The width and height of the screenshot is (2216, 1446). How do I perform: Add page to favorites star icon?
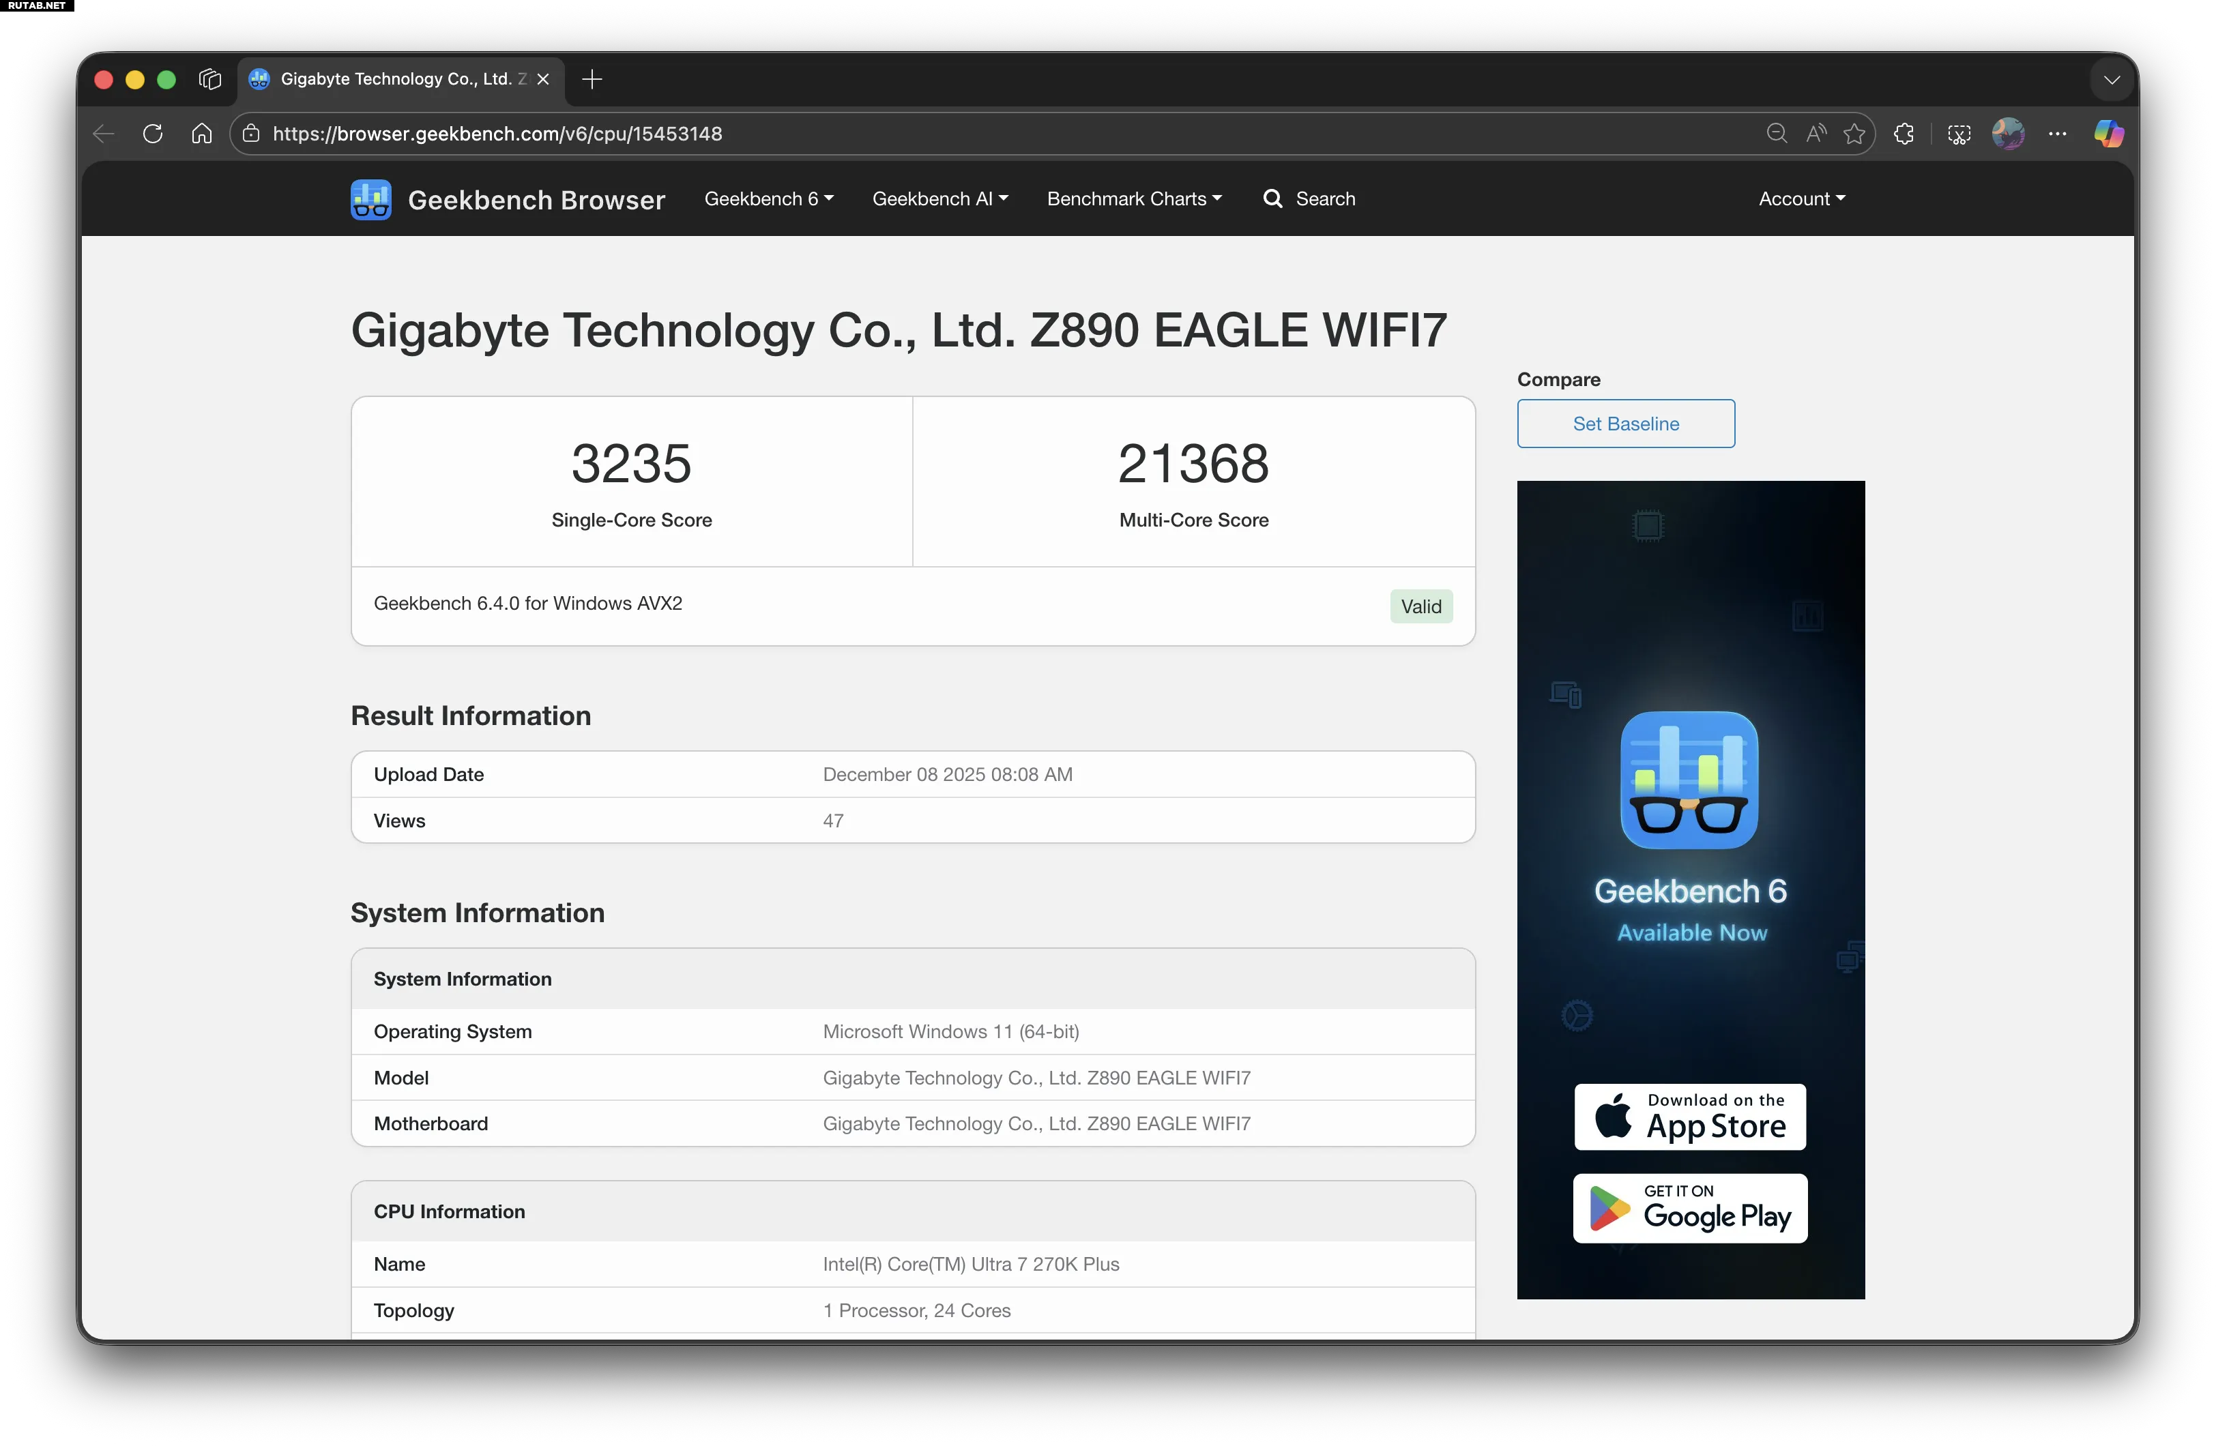coord(1853,133)
